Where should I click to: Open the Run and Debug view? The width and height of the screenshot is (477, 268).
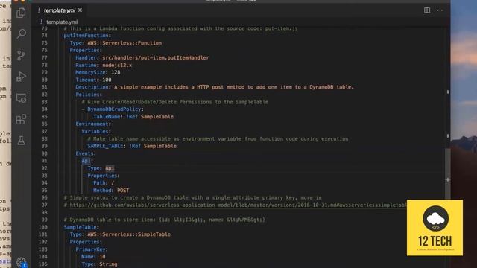(21, 77)
